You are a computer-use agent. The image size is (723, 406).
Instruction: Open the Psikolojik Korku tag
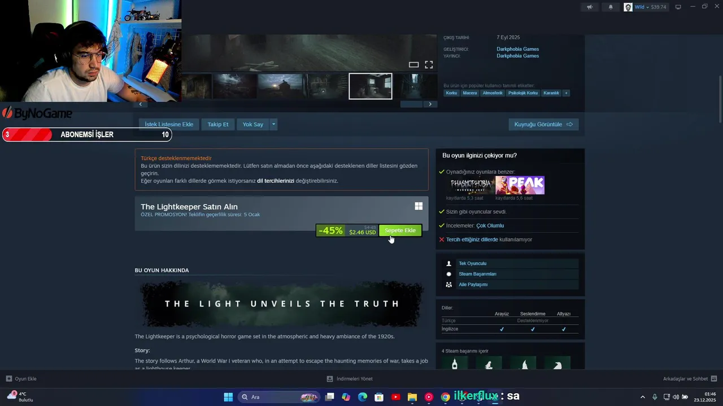523,93
